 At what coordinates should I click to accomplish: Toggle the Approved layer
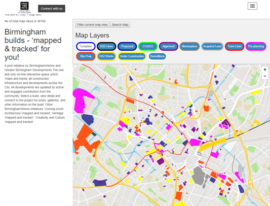(x=168, y=46)
